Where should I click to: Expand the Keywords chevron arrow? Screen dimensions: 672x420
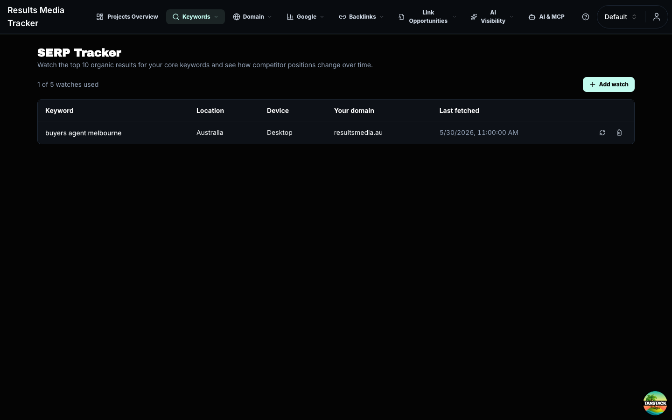[216, 17]
